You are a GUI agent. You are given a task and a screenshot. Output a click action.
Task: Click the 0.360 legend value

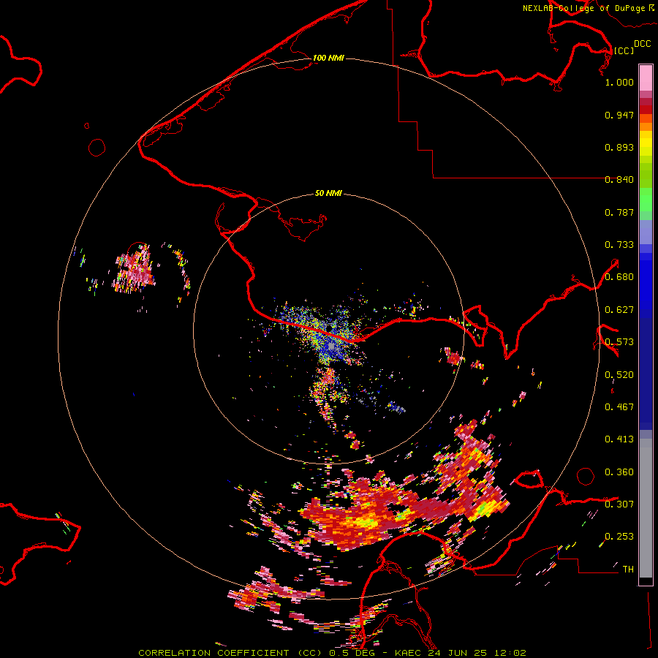[x=619, y=472]
